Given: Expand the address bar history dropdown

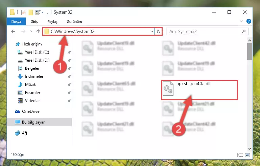Looking at the screenshot, I should [152, 31].
